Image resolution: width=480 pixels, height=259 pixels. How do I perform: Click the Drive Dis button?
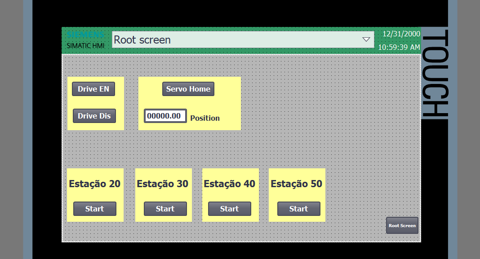[x=94, y=116]
